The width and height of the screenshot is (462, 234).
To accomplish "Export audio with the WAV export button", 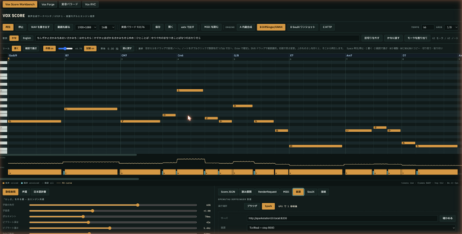I will (x=41, y=27).
